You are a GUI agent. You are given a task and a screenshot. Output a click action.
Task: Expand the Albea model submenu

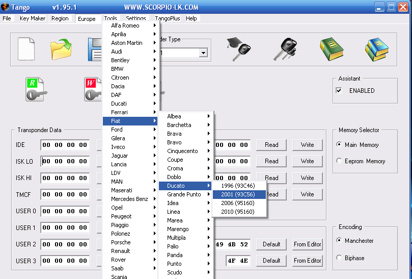click(186, 116)
